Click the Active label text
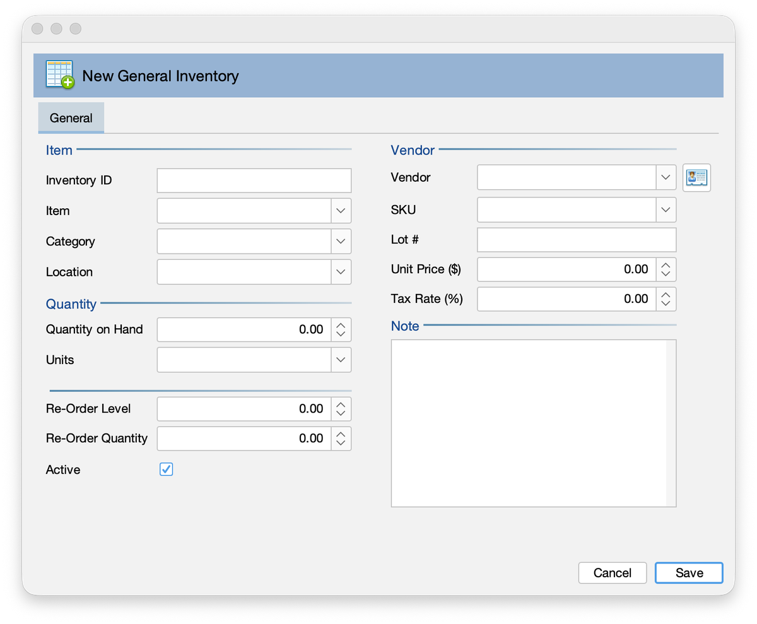The width and height of the screenshot is (757, 624). 63,469
